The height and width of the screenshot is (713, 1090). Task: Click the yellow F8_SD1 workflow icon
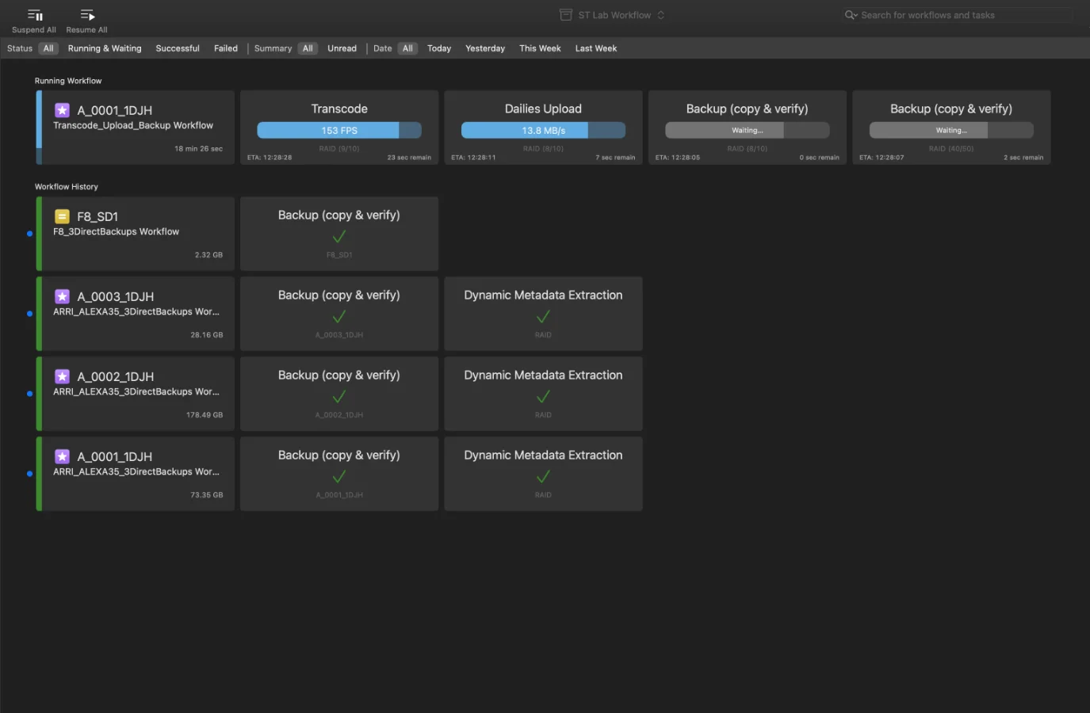62,216
